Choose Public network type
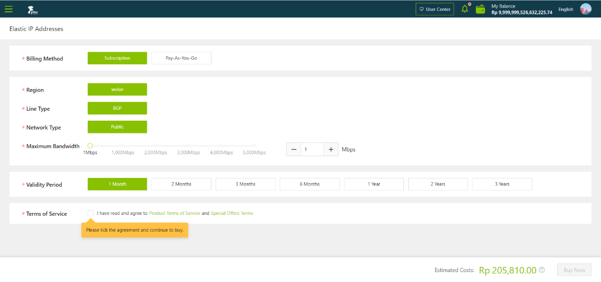Viewport: 601px width, 282px height. click(117, 127)
